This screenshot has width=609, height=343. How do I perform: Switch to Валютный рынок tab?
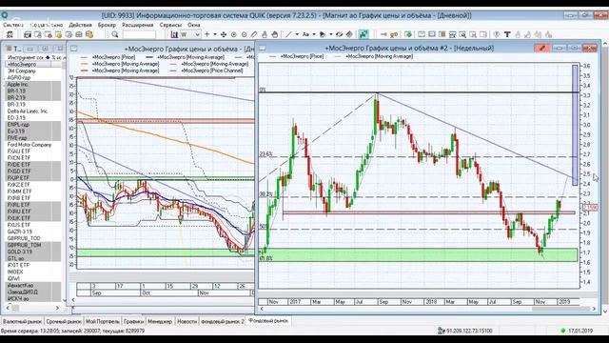[x=22, y=322]
